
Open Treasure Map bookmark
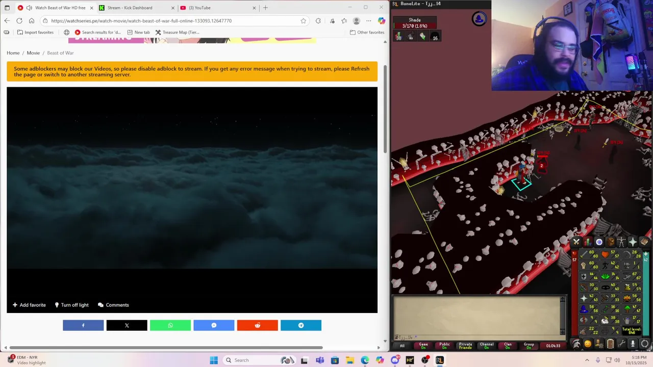pos(177,32)
